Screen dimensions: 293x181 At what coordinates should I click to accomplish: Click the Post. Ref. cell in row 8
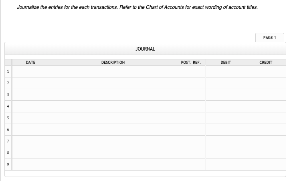click(x=191, y=153)
